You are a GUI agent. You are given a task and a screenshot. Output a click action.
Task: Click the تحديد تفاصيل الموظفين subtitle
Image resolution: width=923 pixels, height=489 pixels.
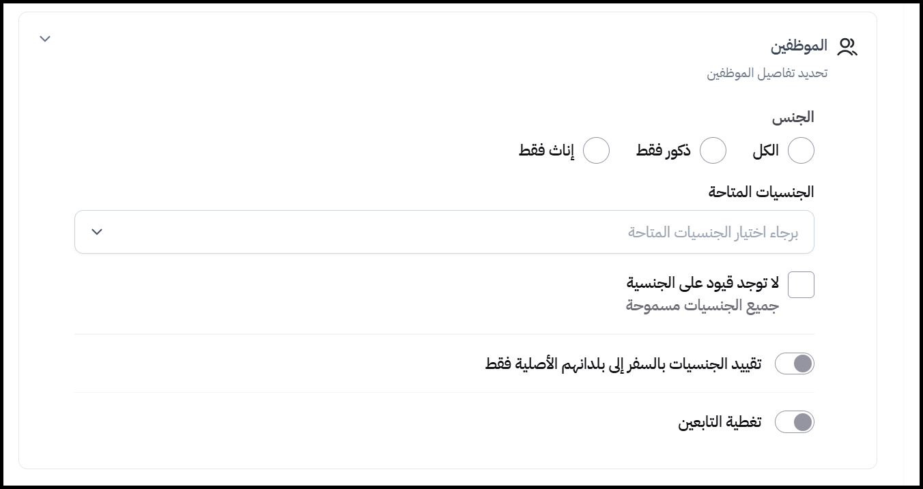(x=767, y=73)
